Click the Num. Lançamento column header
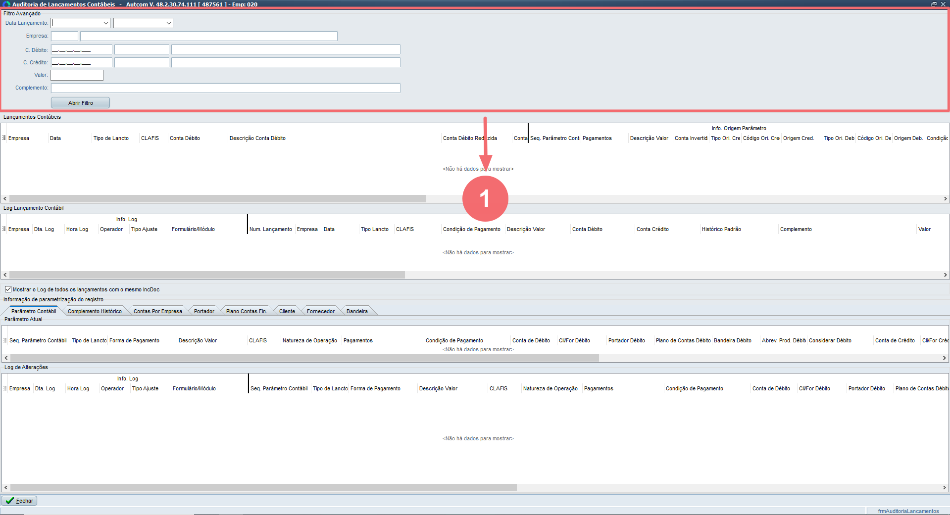The width and height of the screenshot is (950, 515). click(x=271, y=229)
